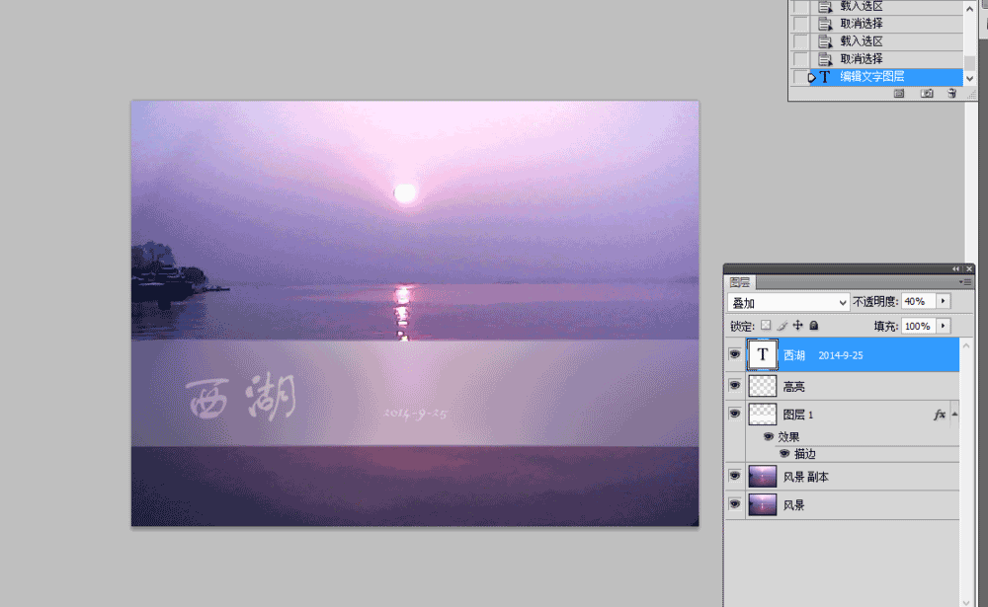Delete current state with History trash icon
The image size is (988, 607).
coord(952,93)
